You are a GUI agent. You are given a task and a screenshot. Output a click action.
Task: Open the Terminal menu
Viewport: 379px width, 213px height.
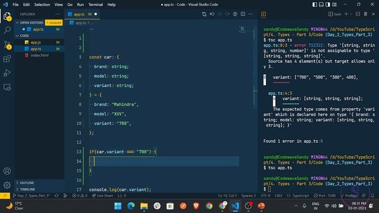coord(95,5)
